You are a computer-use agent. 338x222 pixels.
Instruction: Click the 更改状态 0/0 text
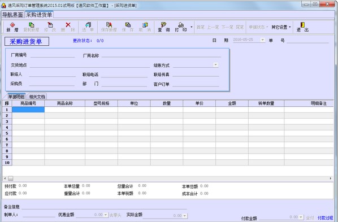pyautogui.click(x=88, y=41)
